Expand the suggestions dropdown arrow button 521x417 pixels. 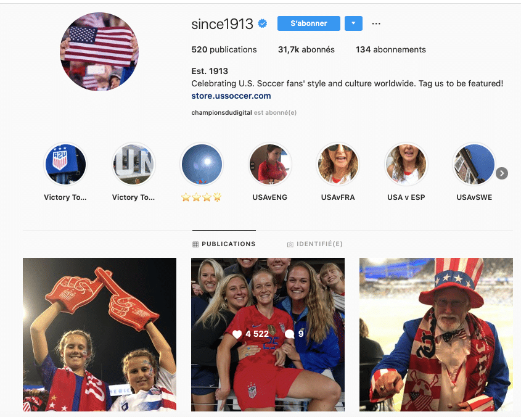353,23
